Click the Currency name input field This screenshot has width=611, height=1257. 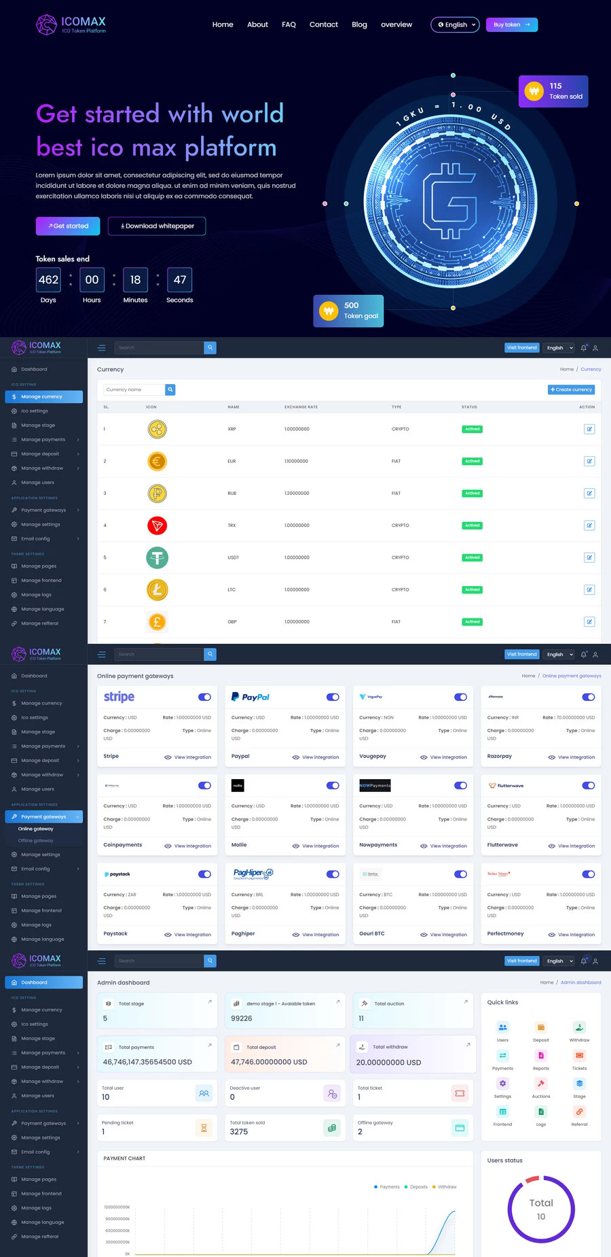(134, 390)
